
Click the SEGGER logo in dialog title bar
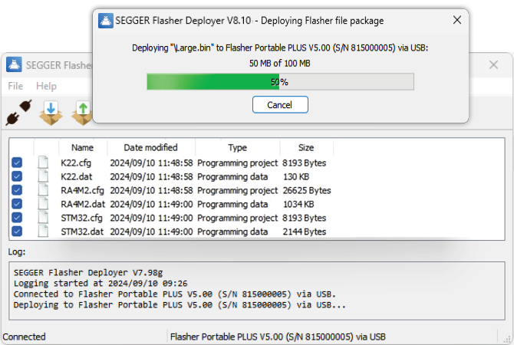[105, 21]
